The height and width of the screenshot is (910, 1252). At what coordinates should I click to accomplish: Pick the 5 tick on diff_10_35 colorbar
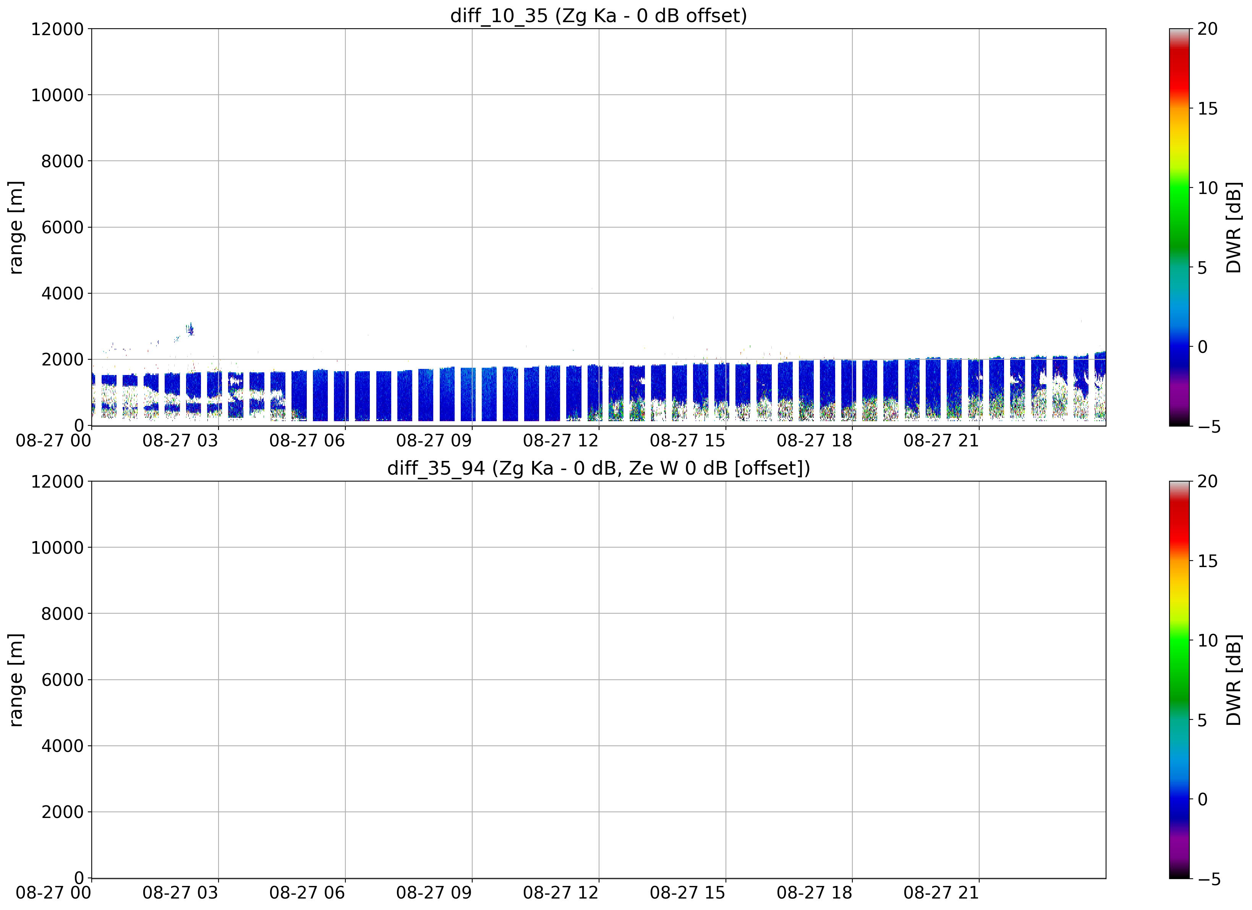click(1202, 268)
